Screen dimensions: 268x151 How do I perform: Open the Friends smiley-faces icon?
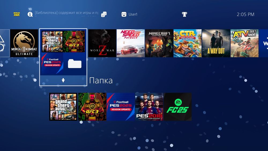pyautogui.click(x=104, y=14)
